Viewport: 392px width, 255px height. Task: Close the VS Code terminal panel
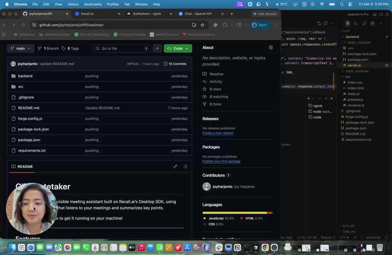pyautogui.click(x=332, y=98)
